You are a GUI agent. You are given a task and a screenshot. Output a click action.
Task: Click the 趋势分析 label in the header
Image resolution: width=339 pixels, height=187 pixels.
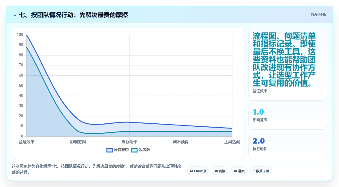[318, 15]
